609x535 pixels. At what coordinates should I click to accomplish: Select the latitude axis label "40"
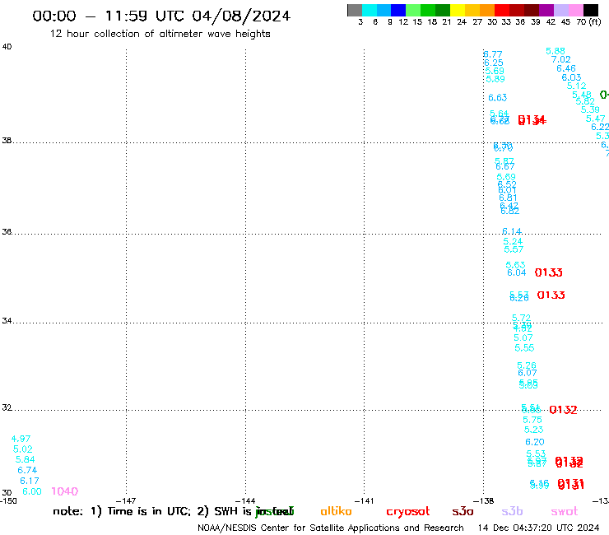click(x=7, y=47)
